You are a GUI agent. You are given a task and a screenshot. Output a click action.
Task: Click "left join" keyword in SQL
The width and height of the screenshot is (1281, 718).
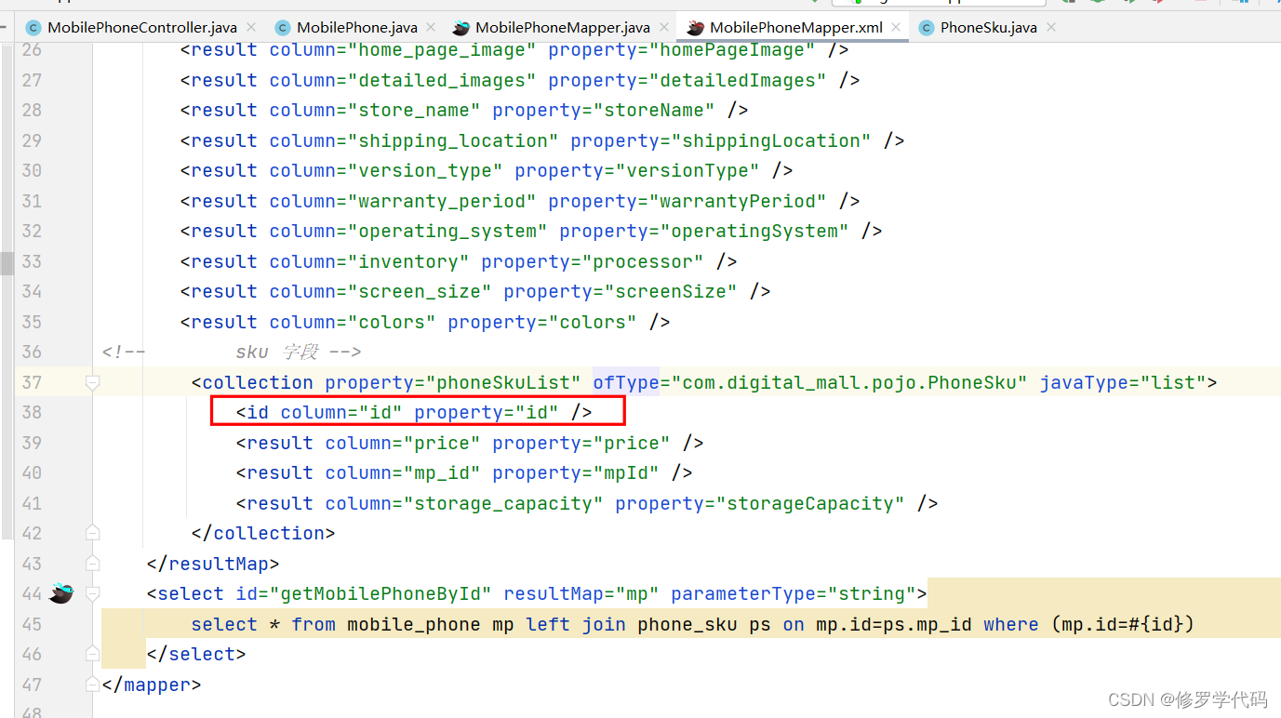pyautogui.click(x=576, y=624)
